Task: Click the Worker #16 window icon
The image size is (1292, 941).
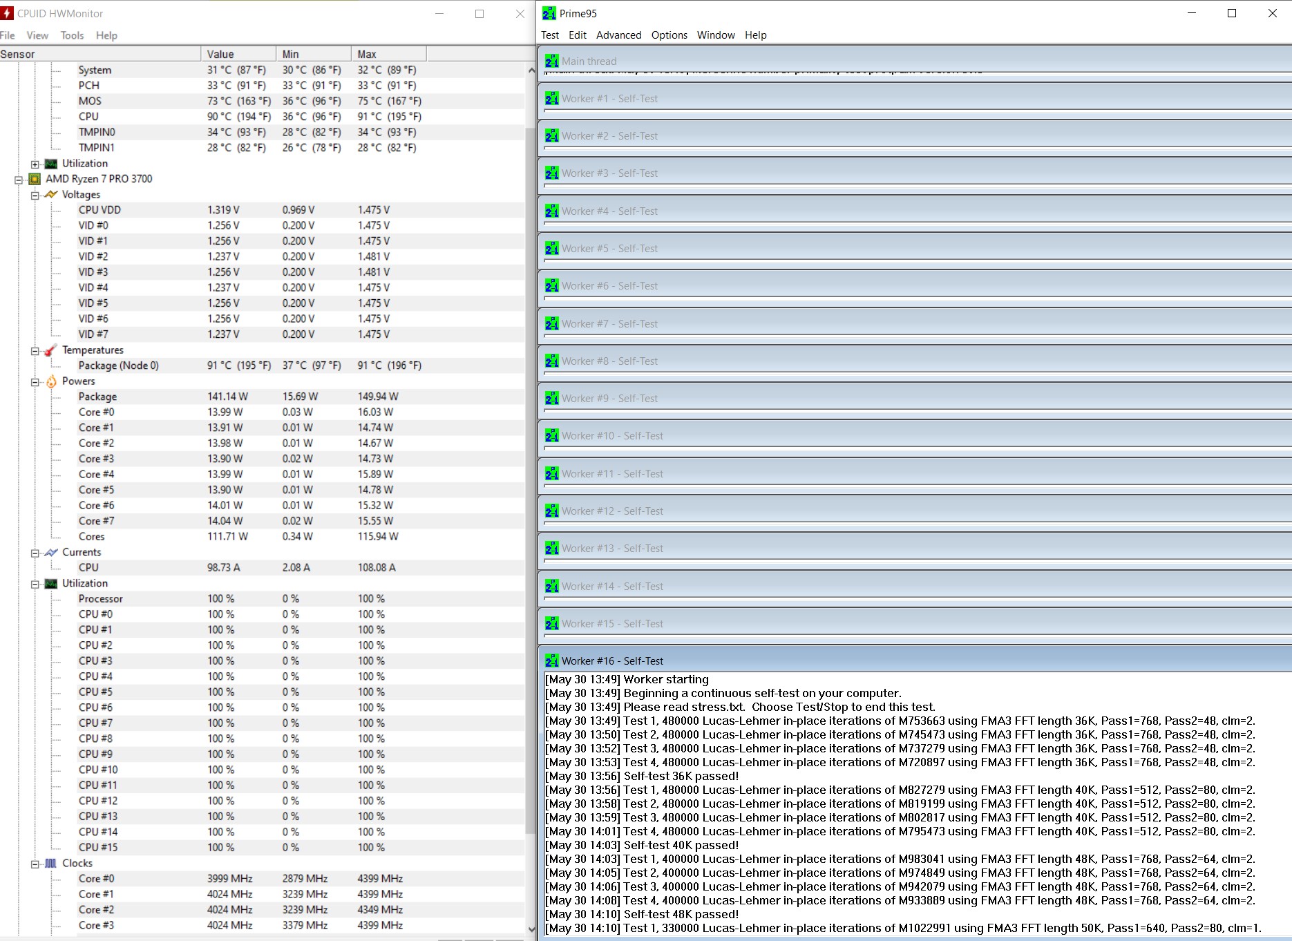Action: click(x=551, y=660)
